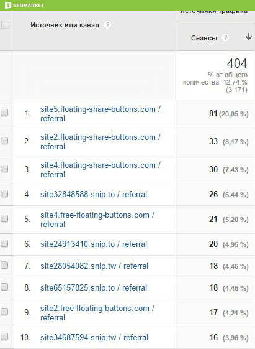The image size is (255, 349).
Task: Sort by the Сеансы column header
Action: tap(204, 38)
